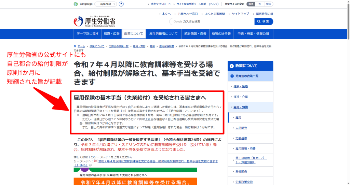350x185 pixels.
Task: Click arrow icon beside 分野別の政策一覧
Action: (x=232, y=76)
